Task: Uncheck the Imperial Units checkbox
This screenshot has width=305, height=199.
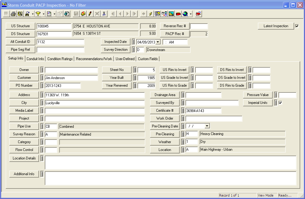Action: (280, 103)
